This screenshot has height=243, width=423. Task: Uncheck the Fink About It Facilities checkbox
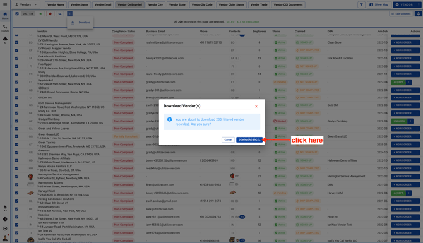tap(16, 58)
